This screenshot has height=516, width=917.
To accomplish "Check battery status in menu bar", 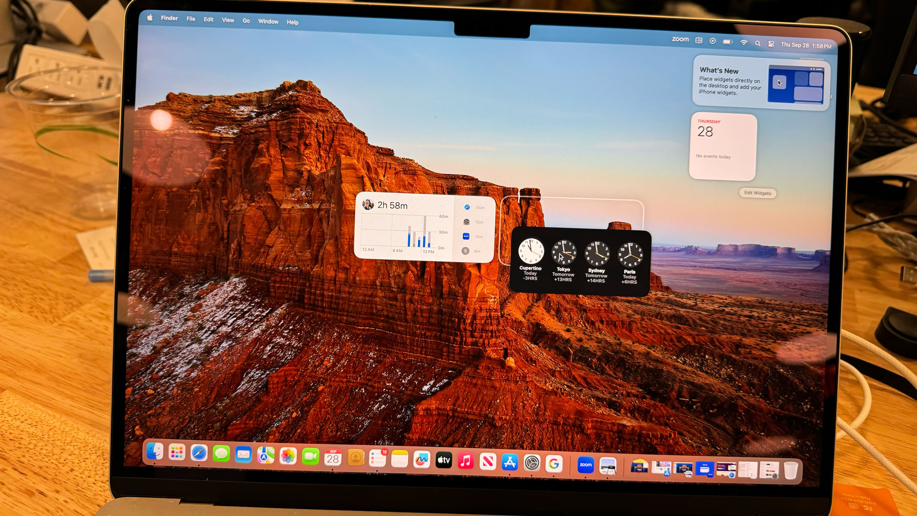I will tap(728, 42).
